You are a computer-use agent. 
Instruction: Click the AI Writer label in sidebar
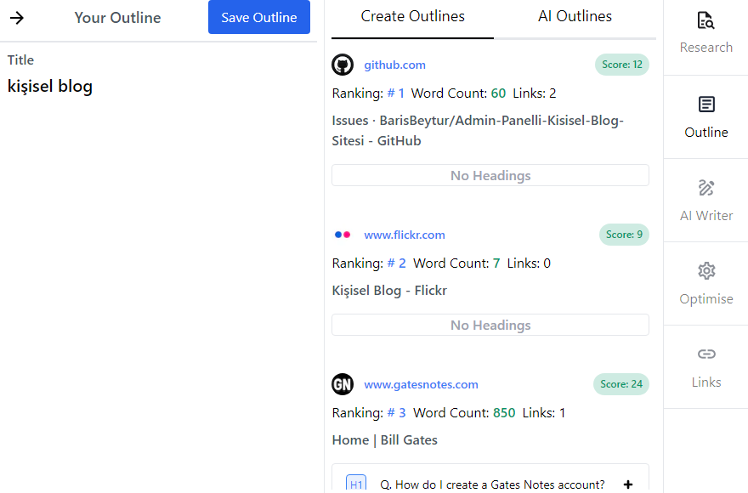coord(706,216)
